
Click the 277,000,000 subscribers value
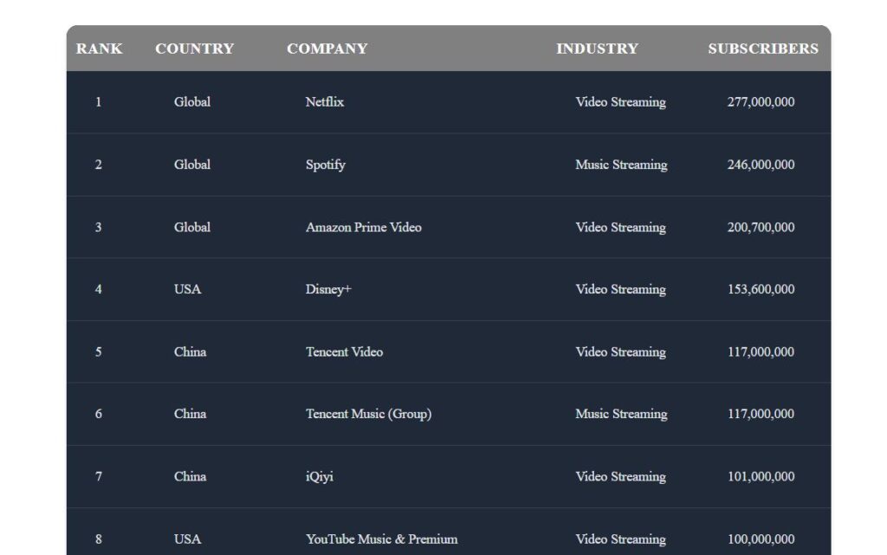pyautogui.click(x=761, y=102)
